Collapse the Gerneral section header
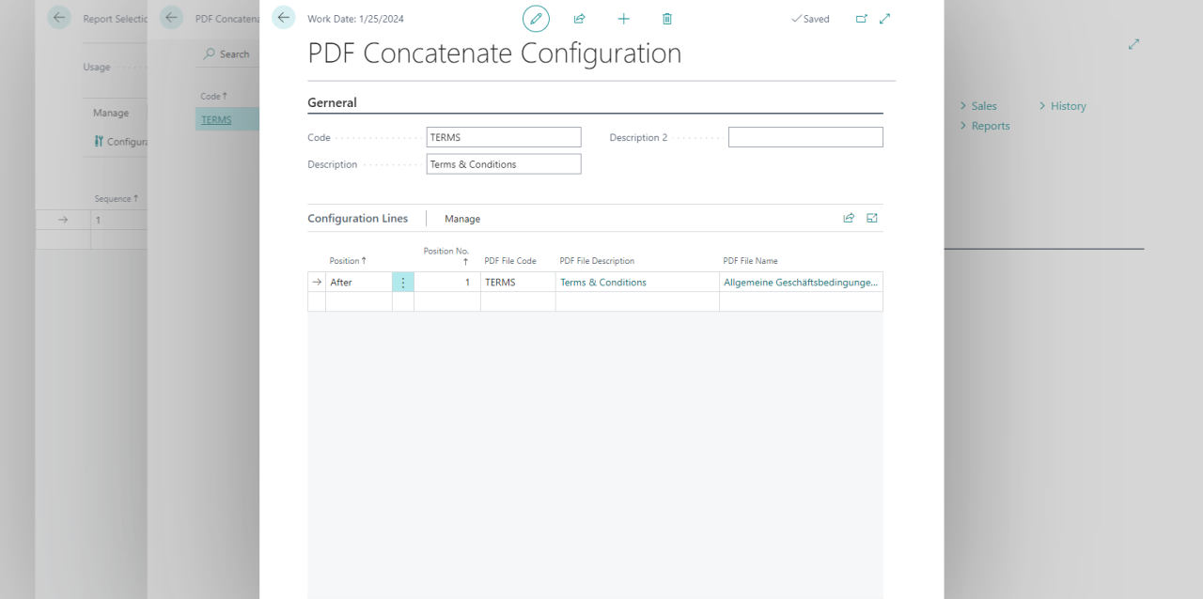This screenshot has width=1203, height=599. [x=332, y=102]
